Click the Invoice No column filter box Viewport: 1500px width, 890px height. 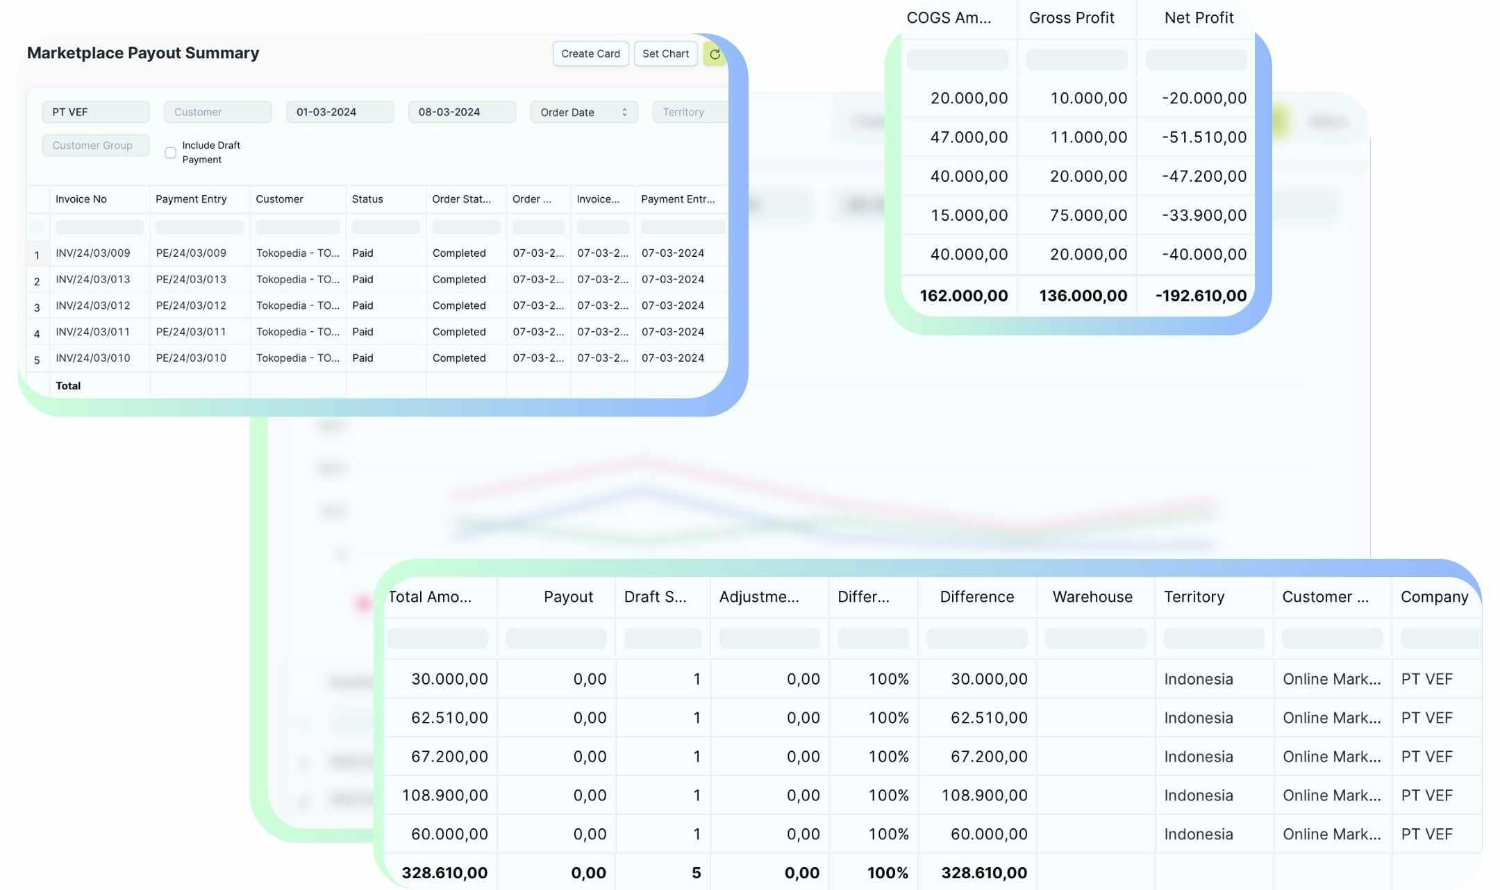(99, 226)
